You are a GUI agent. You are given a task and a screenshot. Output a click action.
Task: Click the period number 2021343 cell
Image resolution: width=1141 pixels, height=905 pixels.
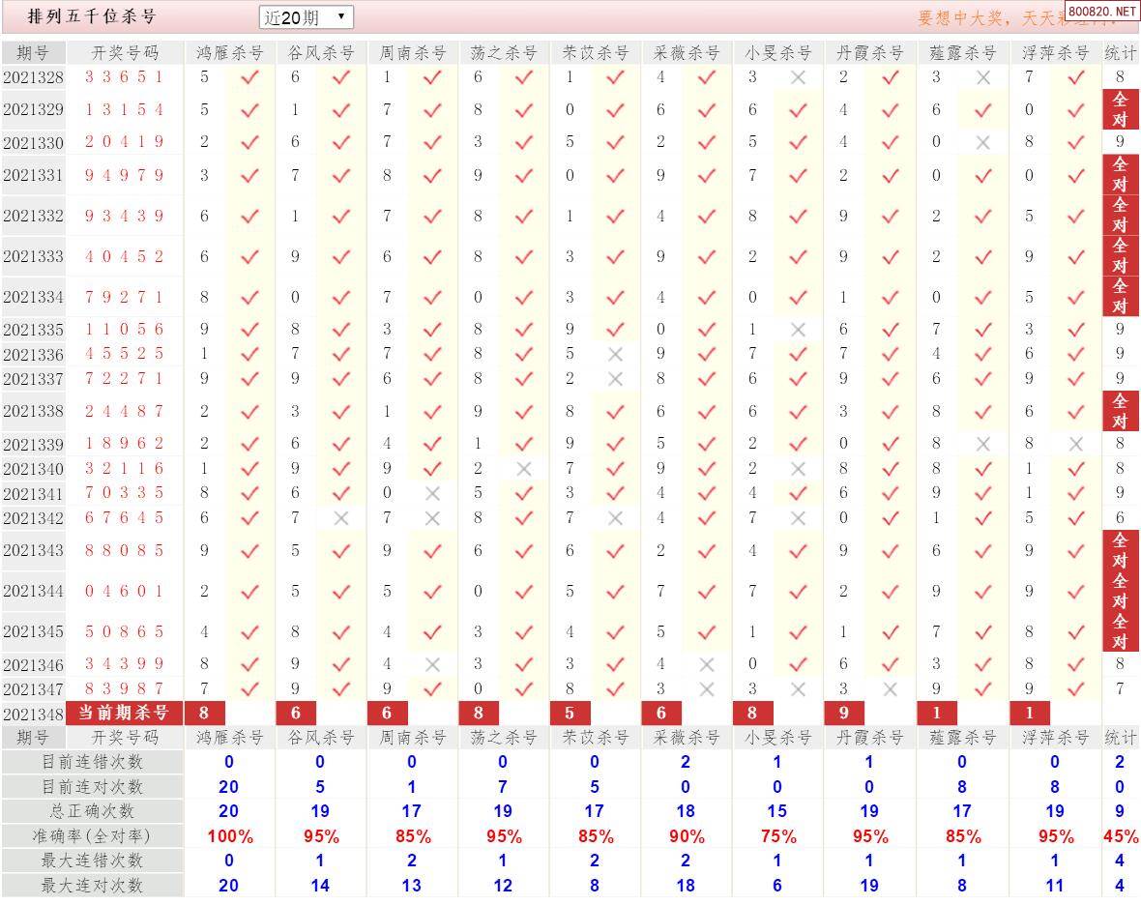click(33, 550)
